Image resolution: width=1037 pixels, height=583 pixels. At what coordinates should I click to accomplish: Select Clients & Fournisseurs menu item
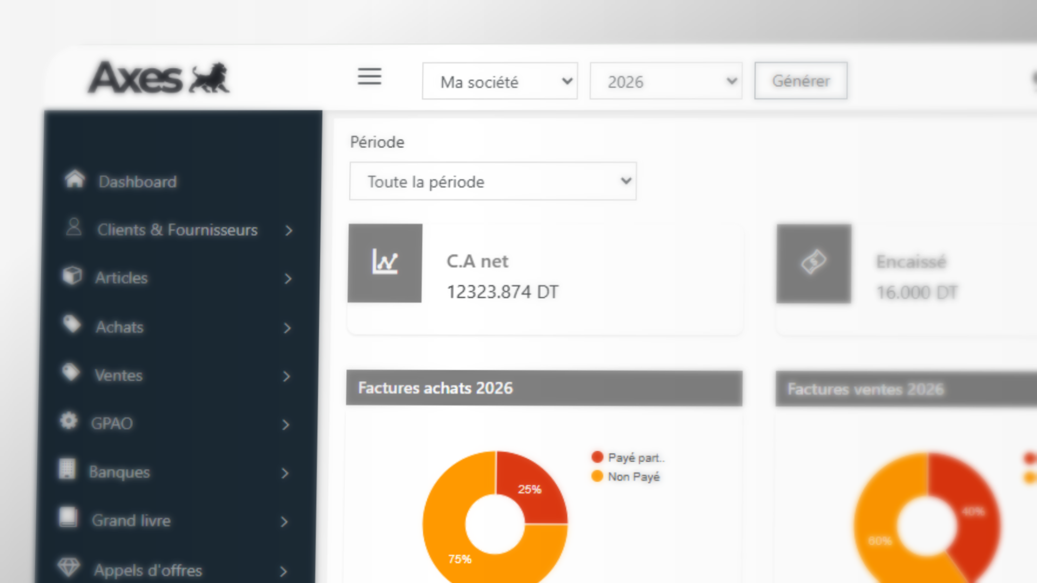coord(178,230)
